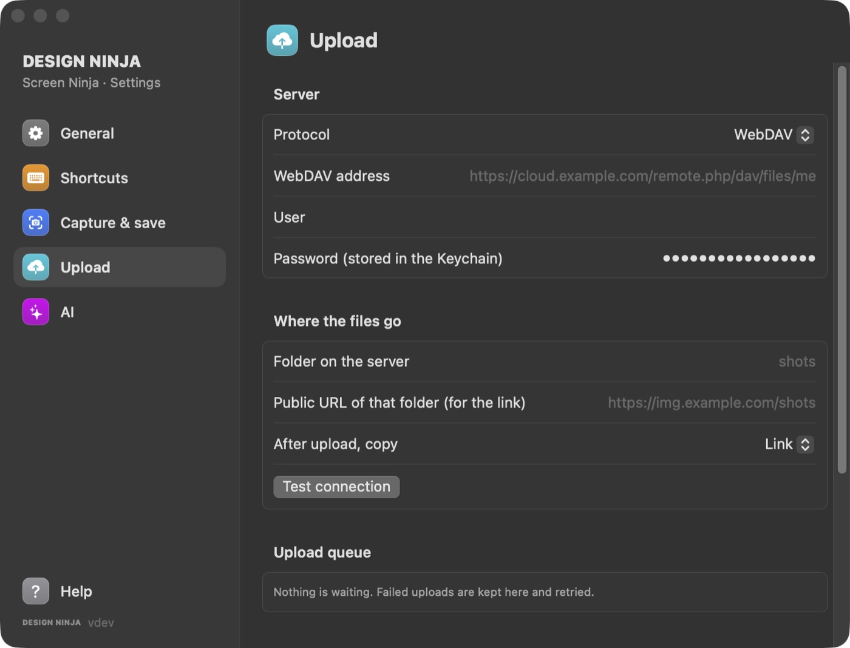The height and width of the screenshot is (648, 850).
Task: Click the General gear icon in sidebar
Action: point(36,133)
